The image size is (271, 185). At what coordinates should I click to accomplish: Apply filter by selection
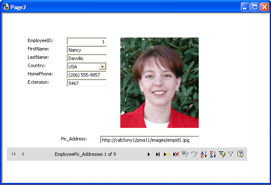[x=222, y=154]
